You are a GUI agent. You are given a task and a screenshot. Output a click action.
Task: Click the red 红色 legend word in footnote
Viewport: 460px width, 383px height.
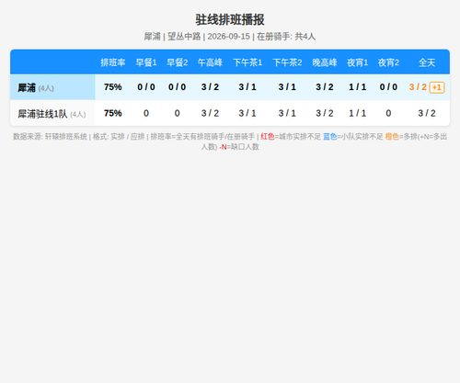point(268,137)
